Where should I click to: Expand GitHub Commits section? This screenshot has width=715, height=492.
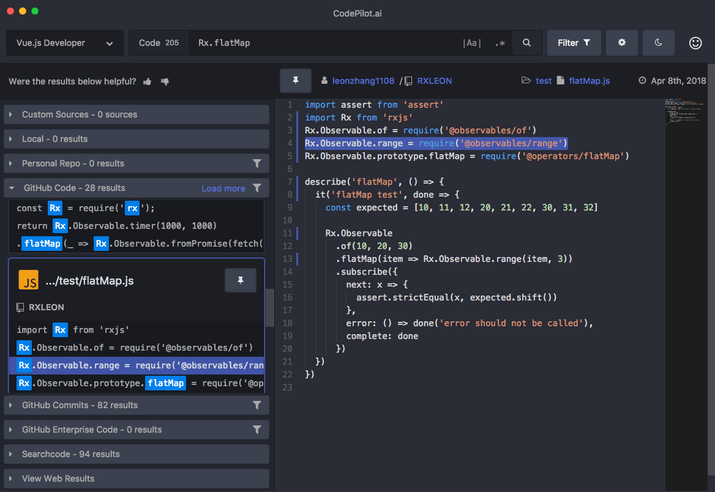[137, 405]
